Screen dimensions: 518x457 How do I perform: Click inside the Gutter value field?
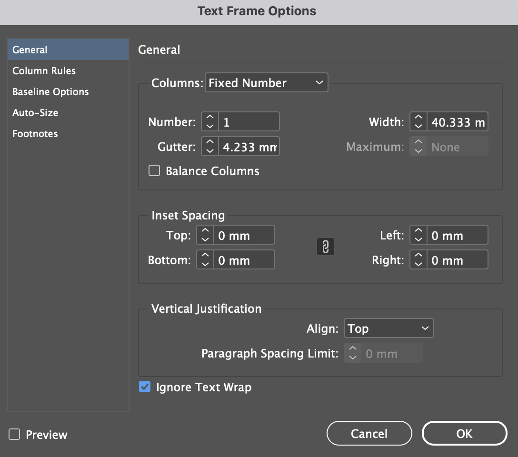pyautogui.click(x=248, y=147)
